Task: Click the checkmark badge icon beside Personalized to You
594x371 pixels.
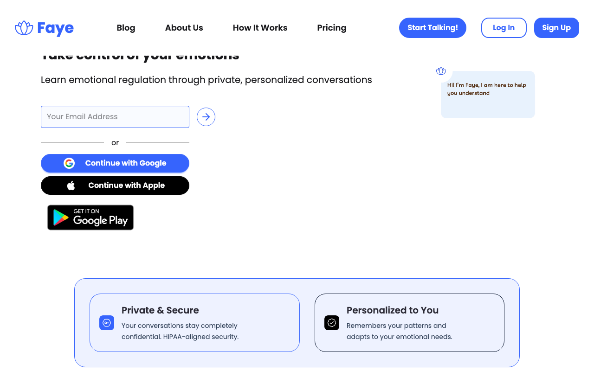Action: click(332, 323)
